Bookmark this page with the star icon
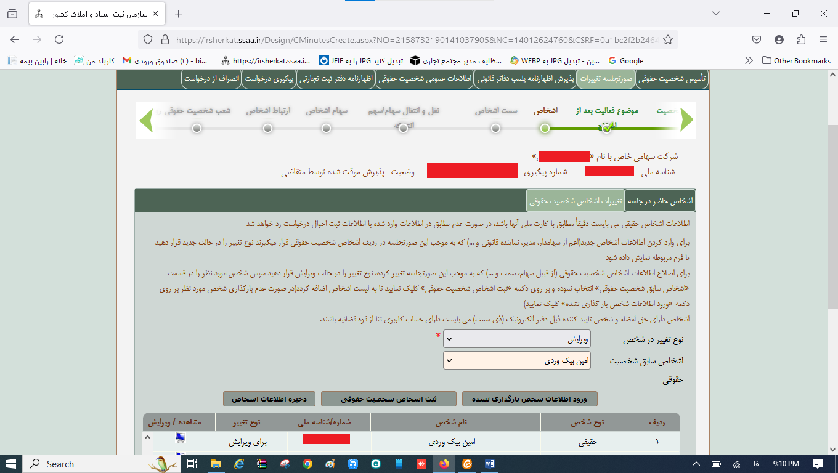 click(x=667, y=39)
